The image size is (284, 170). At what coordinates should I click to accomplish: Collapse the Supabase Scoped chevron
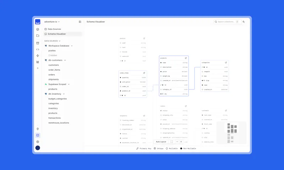tap(69, 84)
